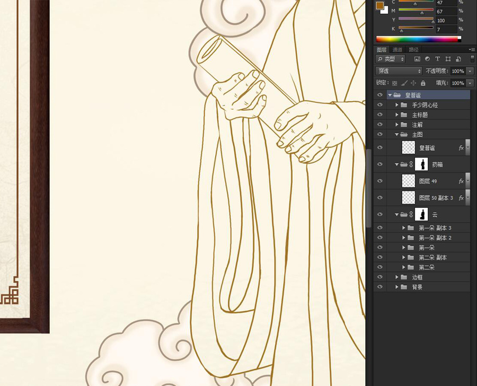Screen dimensions: 477x386
Task: Expand the 手少阴心经 group
Action: click(x=396, y=105)
